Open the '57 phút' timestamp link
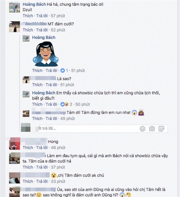 pyautogui.click(x=58, y=16)
